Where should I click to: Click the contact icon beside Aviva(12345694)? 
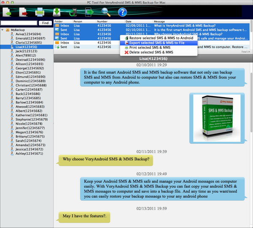(12, 34)
